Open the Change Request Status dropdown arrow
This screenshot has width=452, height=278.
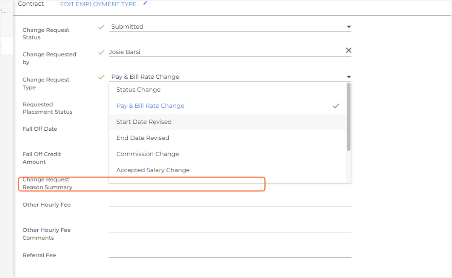pos(349,27)
